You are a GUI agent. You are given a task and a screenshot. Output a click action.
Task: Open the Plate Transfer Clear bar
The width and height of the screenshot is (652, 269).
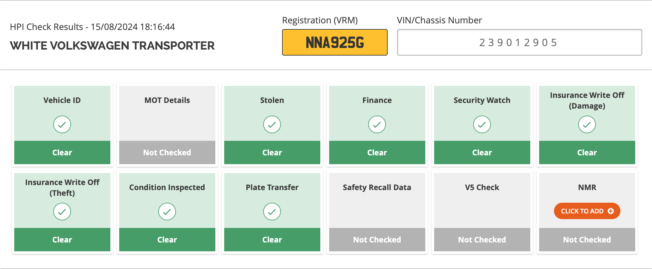coord(272,240)
